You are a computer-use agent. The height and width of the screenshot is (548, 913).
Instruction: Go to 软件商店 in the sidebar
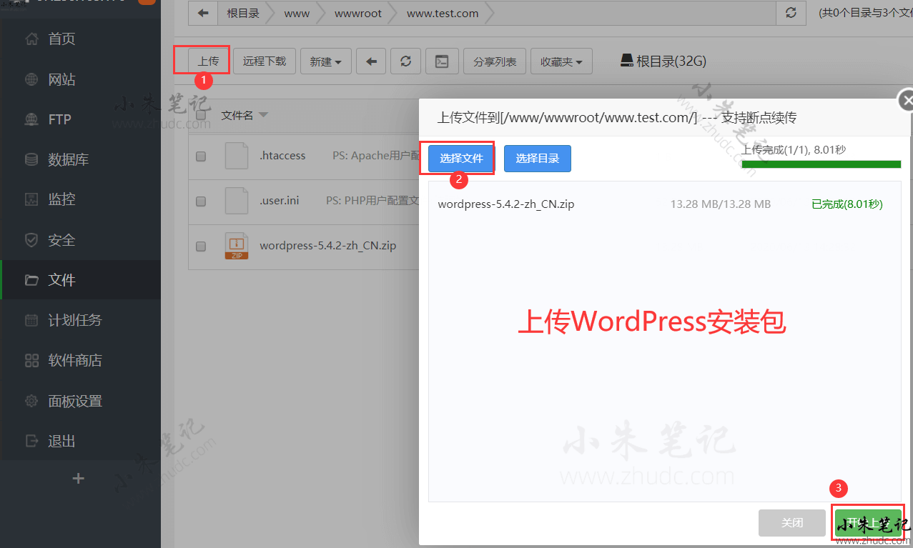coord(74,360)
